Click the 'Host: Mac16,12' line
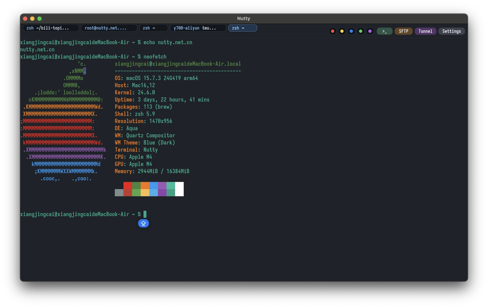 (135, 85)
